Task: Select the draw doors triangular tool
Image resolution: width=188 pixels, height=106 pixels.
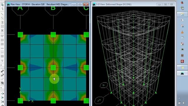Action: point(2,61)
